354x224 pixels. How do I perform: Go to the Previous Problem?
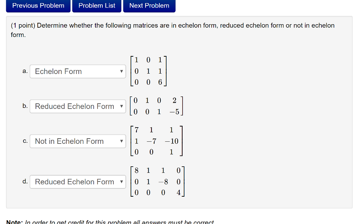pyautogui.click(x=38, y=6)
